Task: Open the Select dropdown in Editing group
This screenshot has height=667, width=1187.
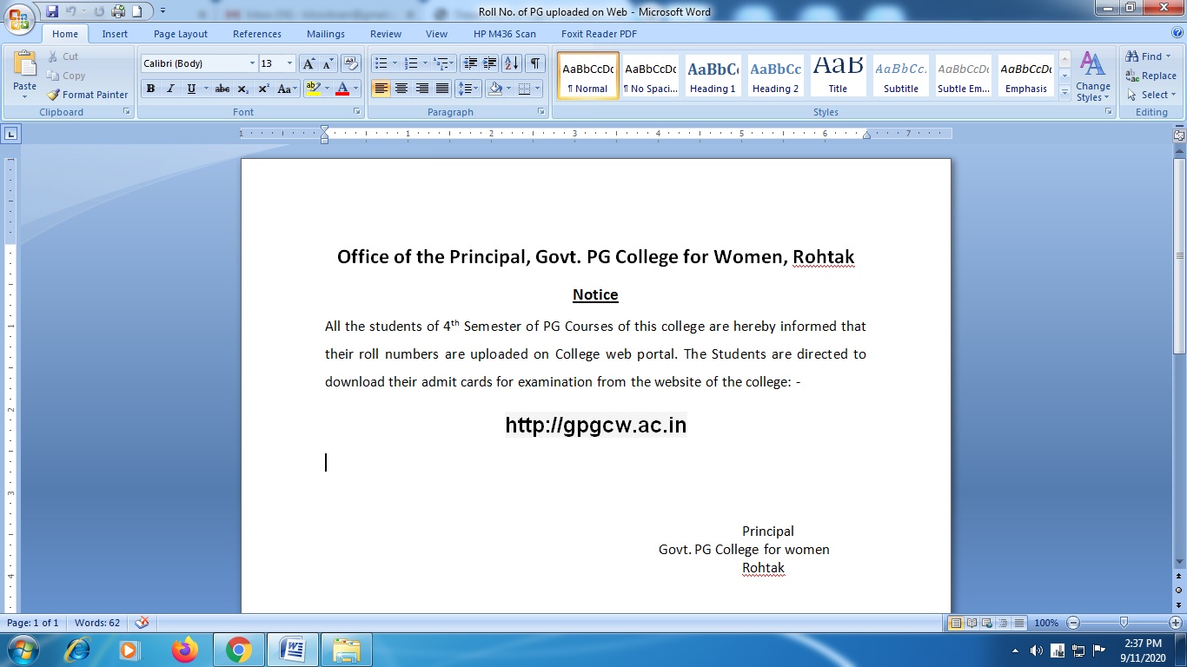Action: tap(1151, 95)
